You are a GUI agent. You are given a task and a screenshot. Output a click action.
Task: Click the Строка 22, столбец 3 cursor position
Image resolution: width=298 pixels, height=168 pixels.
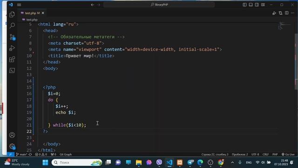point(215,154)
